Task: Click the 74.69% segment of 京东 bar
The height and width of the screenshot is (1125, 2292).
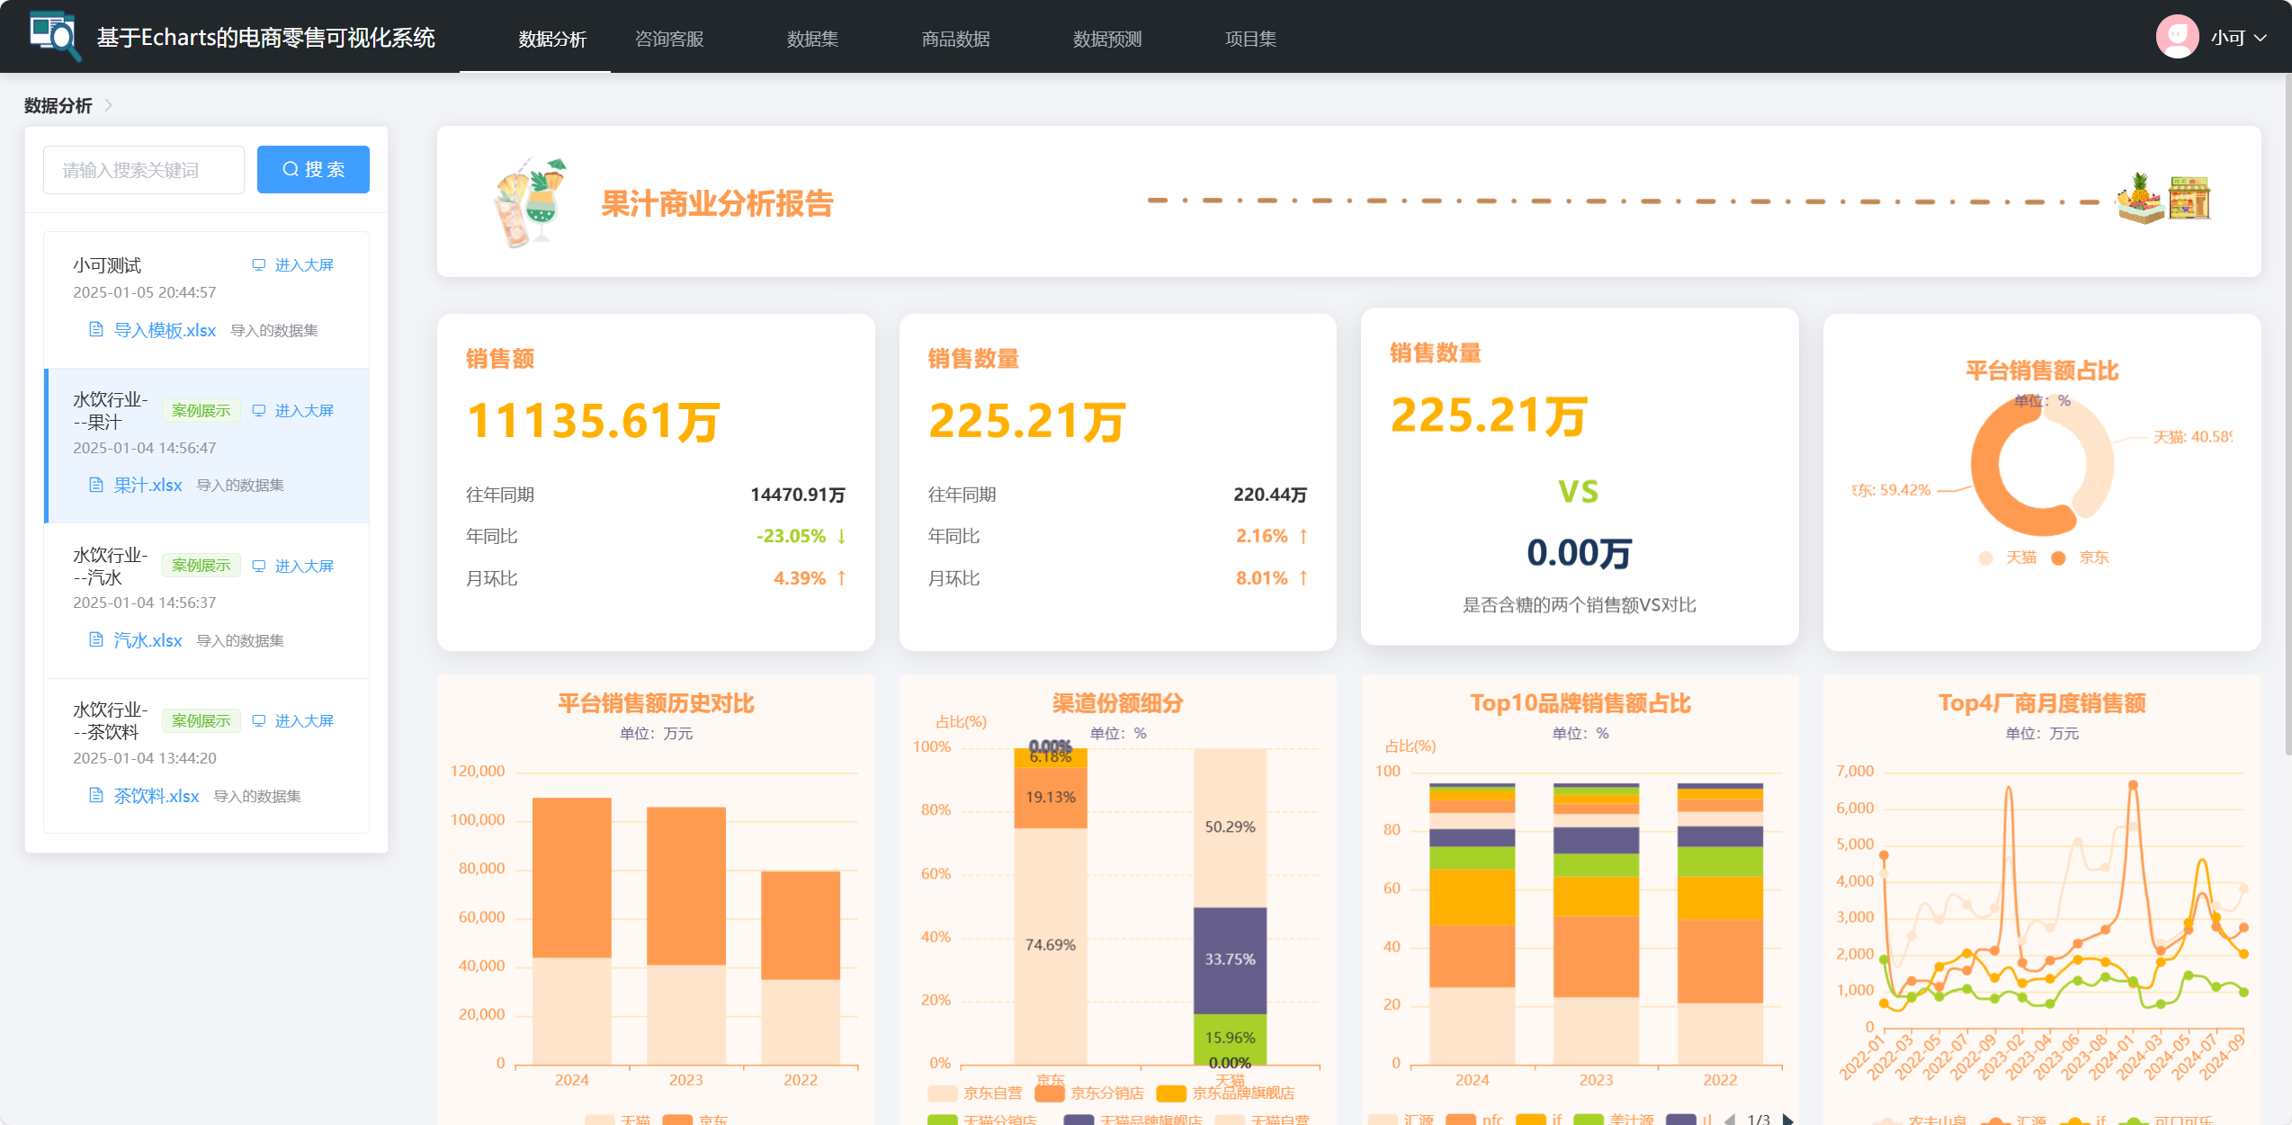Action: (1051, 945)
